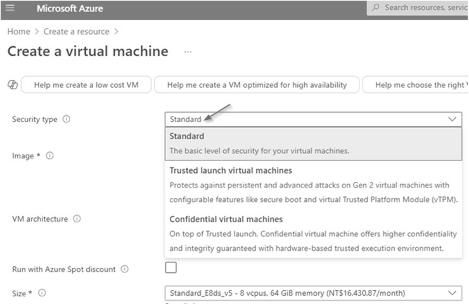Open the ellipsis more options menu

pos(188,52)
